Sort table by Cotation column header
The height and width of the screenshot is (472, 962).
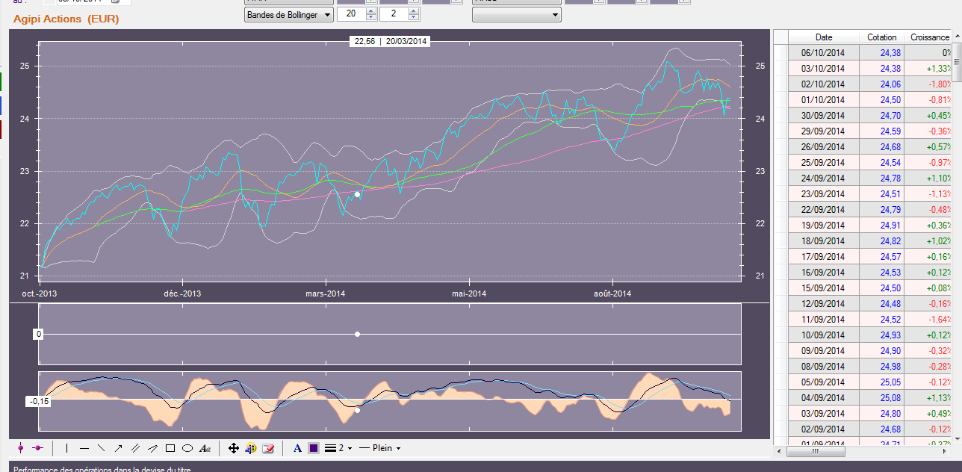(881, 37)
